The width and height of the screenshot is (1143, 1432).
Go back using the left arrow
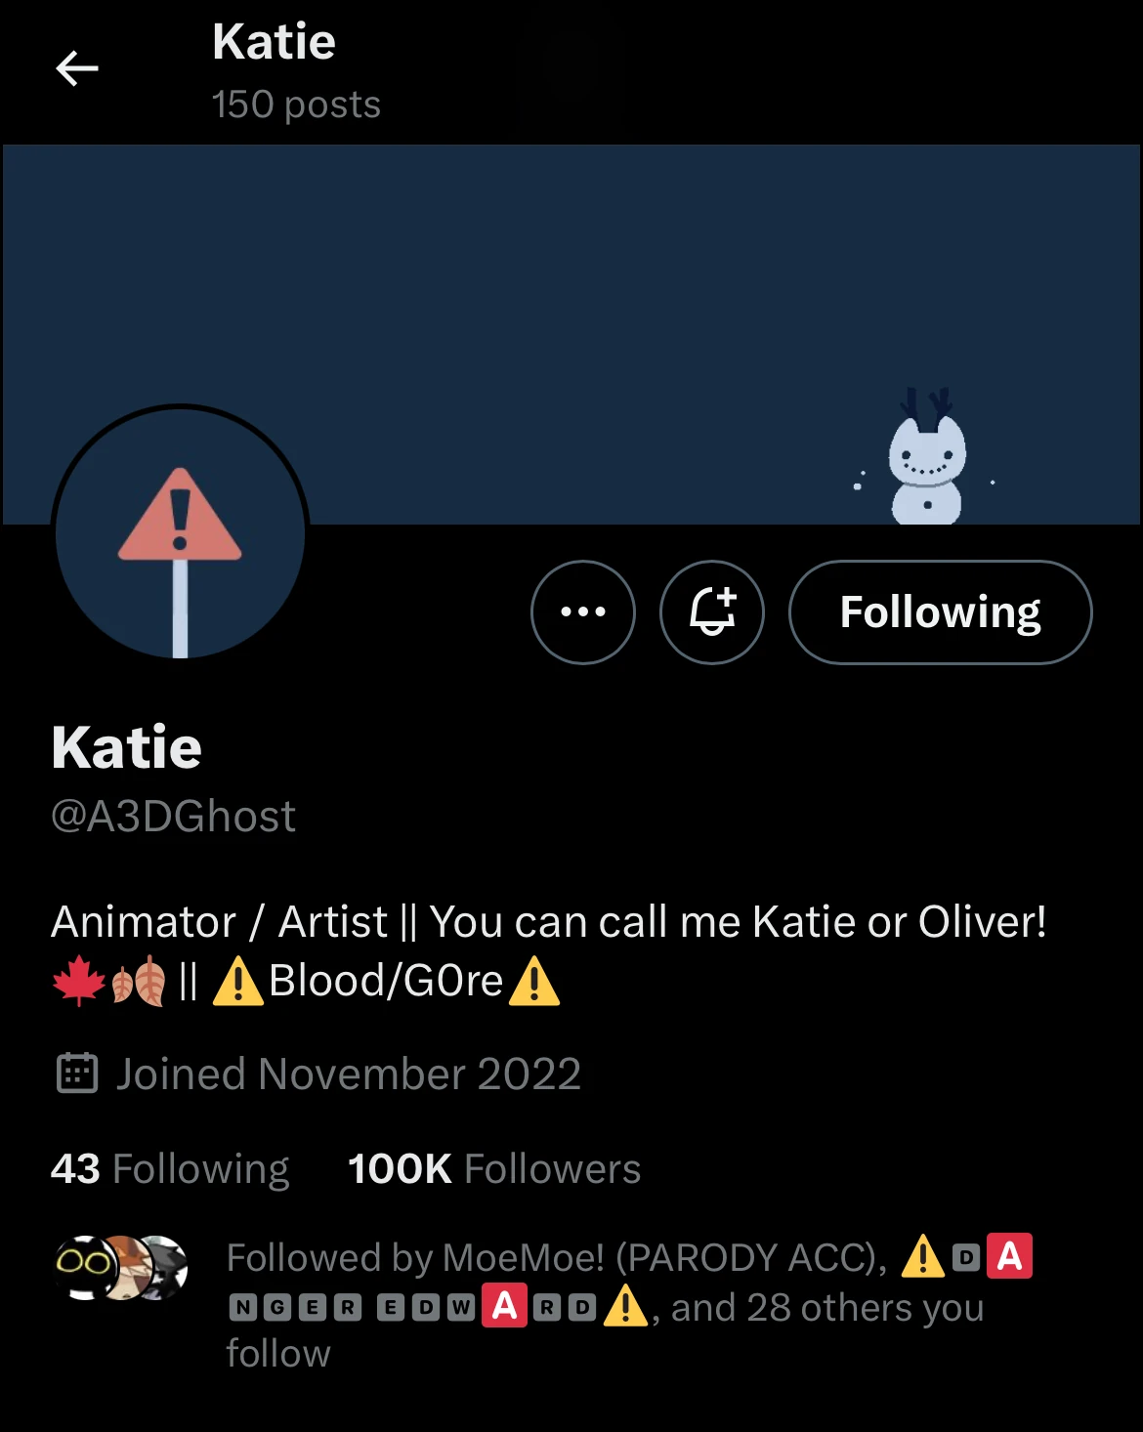pos(77,68)
